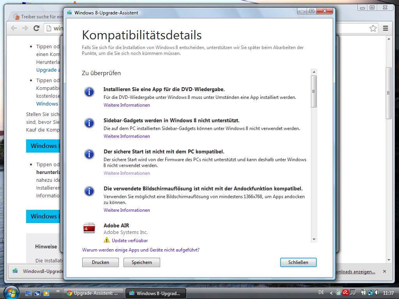
Task: Click the DVD-Wiedergabe info icon
Action: pos(89,92)
